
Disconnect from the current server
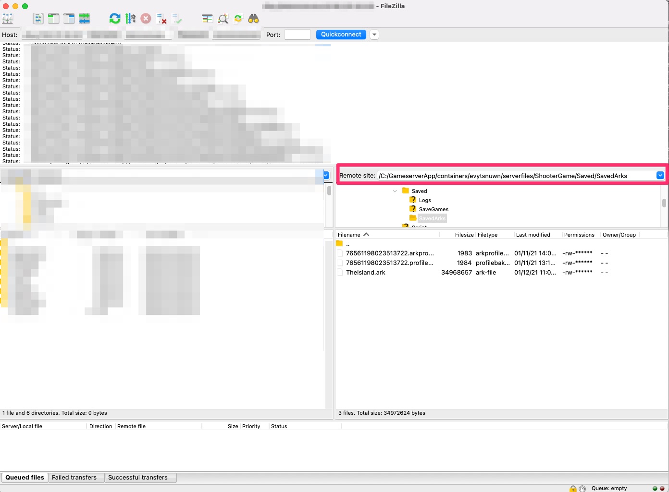coord(161,19)
